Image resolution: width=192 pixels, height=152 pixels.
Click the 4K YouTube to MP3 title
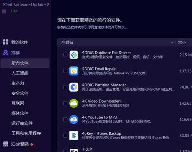100,117
